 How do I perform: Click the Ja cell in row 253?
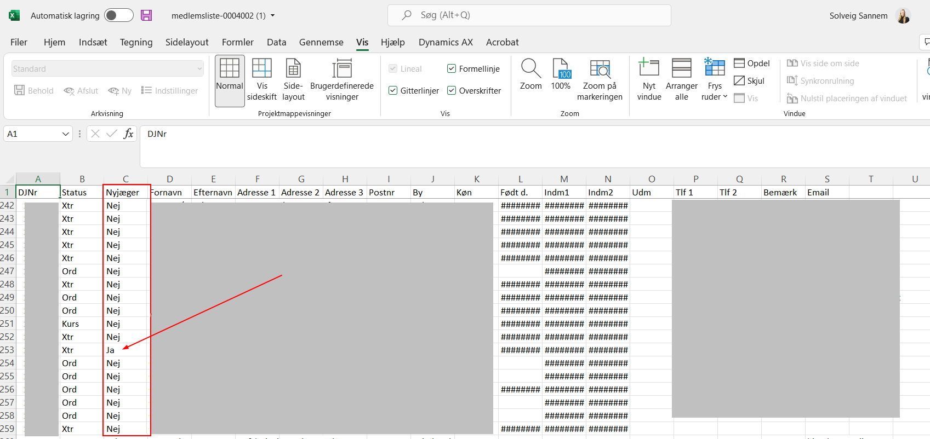click(x=125, y=350)
